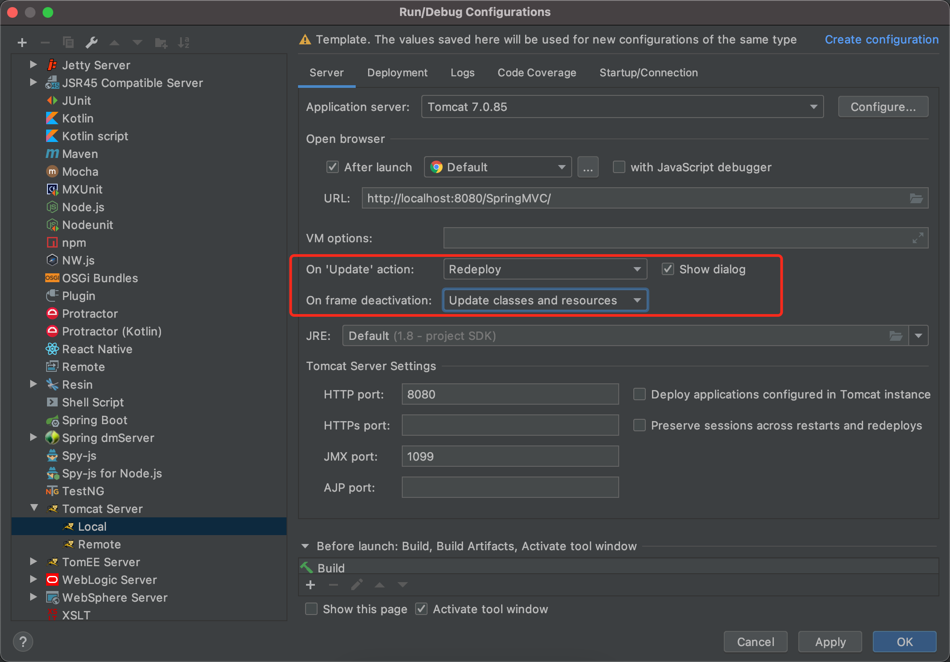950x662 pixels.
Task: Click the TestNG icon
Action: point(52,491)
